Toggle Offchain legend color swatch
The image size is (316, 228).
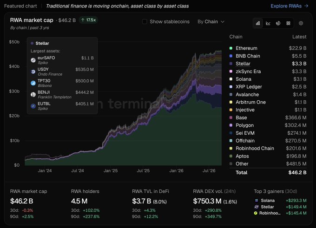click(231, 141)
